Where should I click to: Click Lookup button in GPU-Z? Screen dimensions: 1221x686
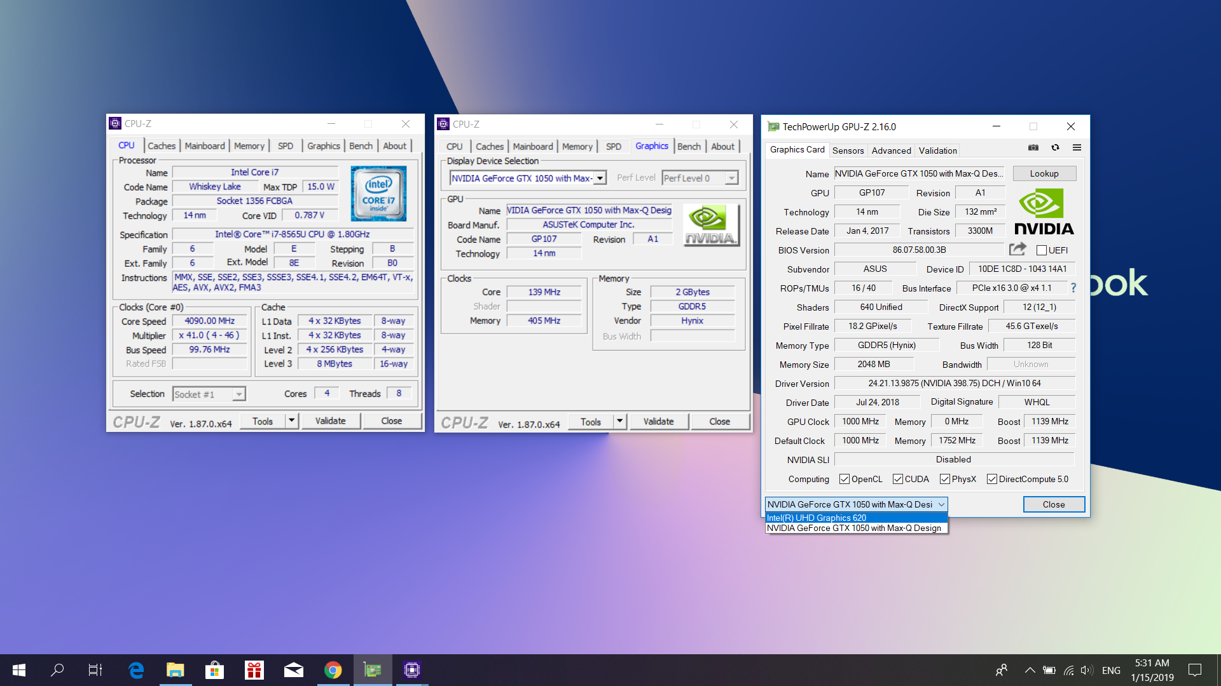coord(1044,173)
